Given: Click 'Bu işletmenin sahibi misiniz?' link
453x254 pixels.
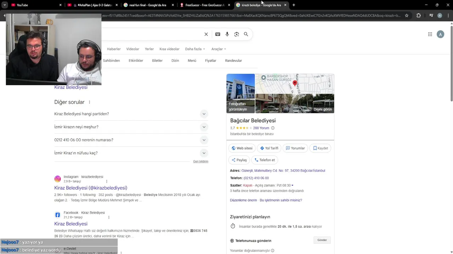Looking at the screenshot, I should point(281,200).
